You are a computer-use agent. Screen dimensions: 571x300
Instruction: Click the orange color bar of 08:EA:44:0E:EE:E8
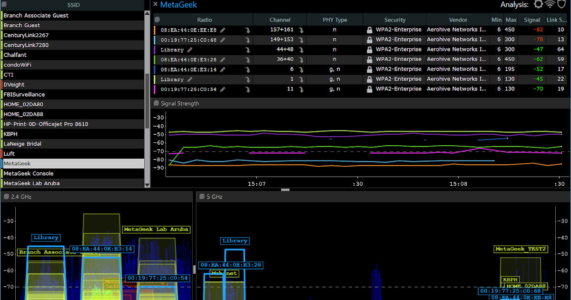[x=155, y=30]
